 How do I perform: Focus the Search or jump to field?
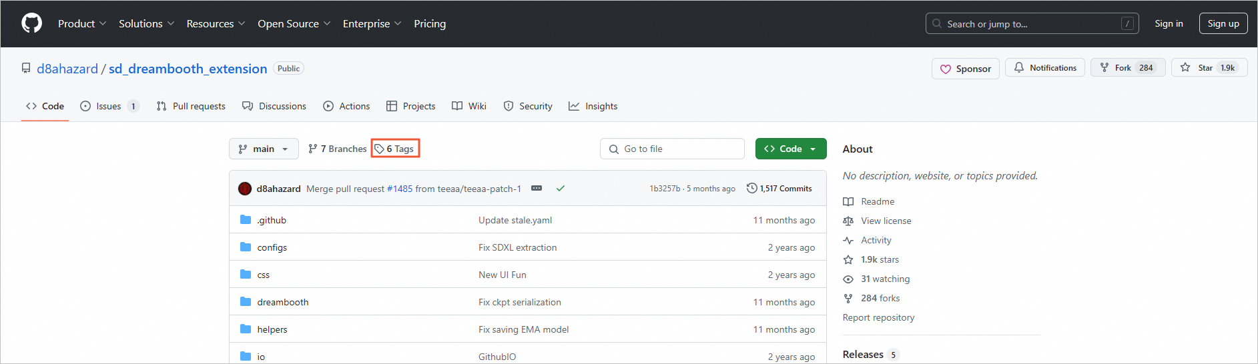(1032, 23)
